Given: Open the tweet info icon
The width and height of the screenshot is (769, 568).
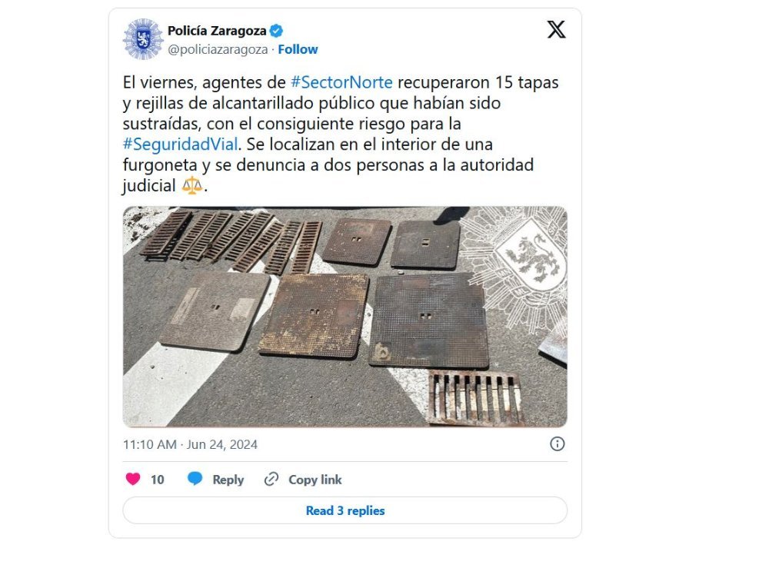Looking at the screenshot, I should pyautogui.click(x=557, y=444).
